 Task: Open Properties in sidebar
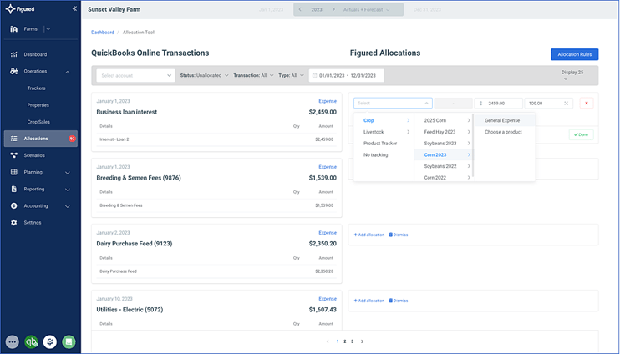(x=38, y=105)
